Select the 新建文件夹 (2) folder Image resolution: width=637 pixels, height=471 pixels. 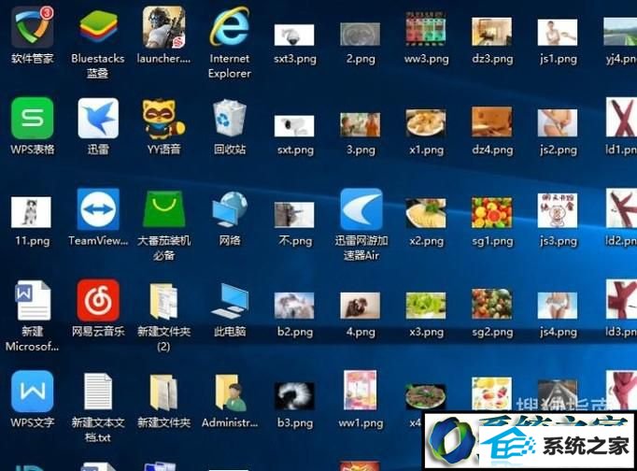click(x=163, y=301)
